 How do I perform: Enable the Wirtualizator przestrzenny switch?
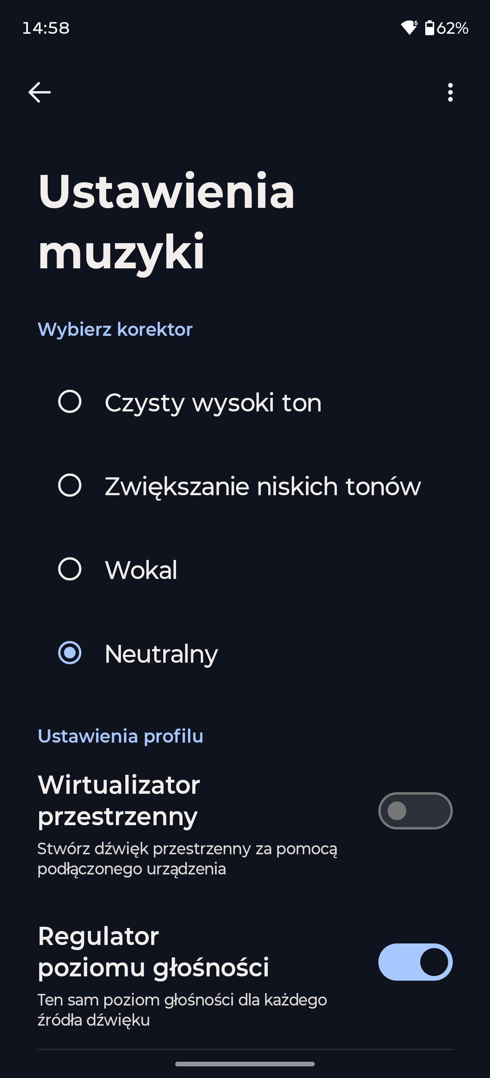(415, 810)
